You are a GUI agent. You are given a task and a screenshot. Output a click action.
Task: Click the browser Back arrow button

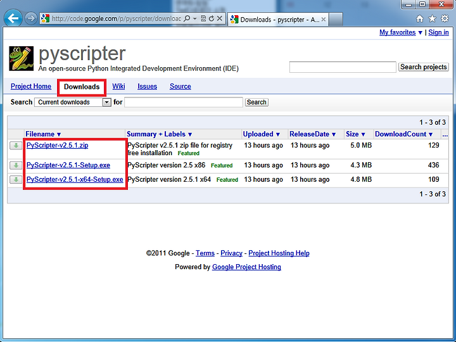(13, 18)
